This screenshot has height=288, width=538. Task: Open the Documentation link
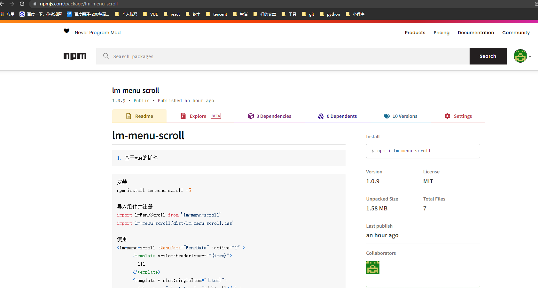(476, 33)
